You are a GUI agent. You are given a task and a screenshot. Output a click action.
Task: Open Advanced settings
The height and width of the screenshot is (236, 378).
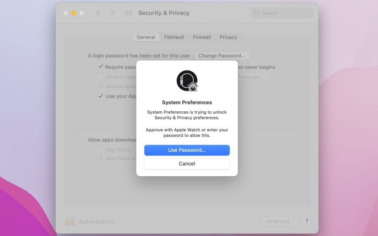(x=280, y=221)
